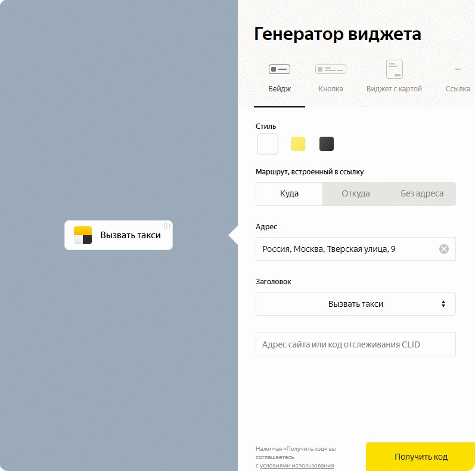
Task: Select the dark style swatch
Action: click(x=327, y=144)
